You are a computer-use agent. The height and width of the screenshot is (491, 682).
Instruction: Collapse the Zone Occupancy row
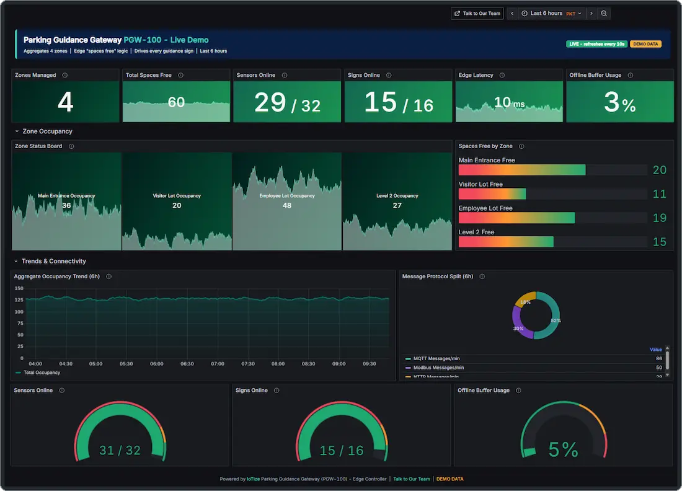point(43,131)
